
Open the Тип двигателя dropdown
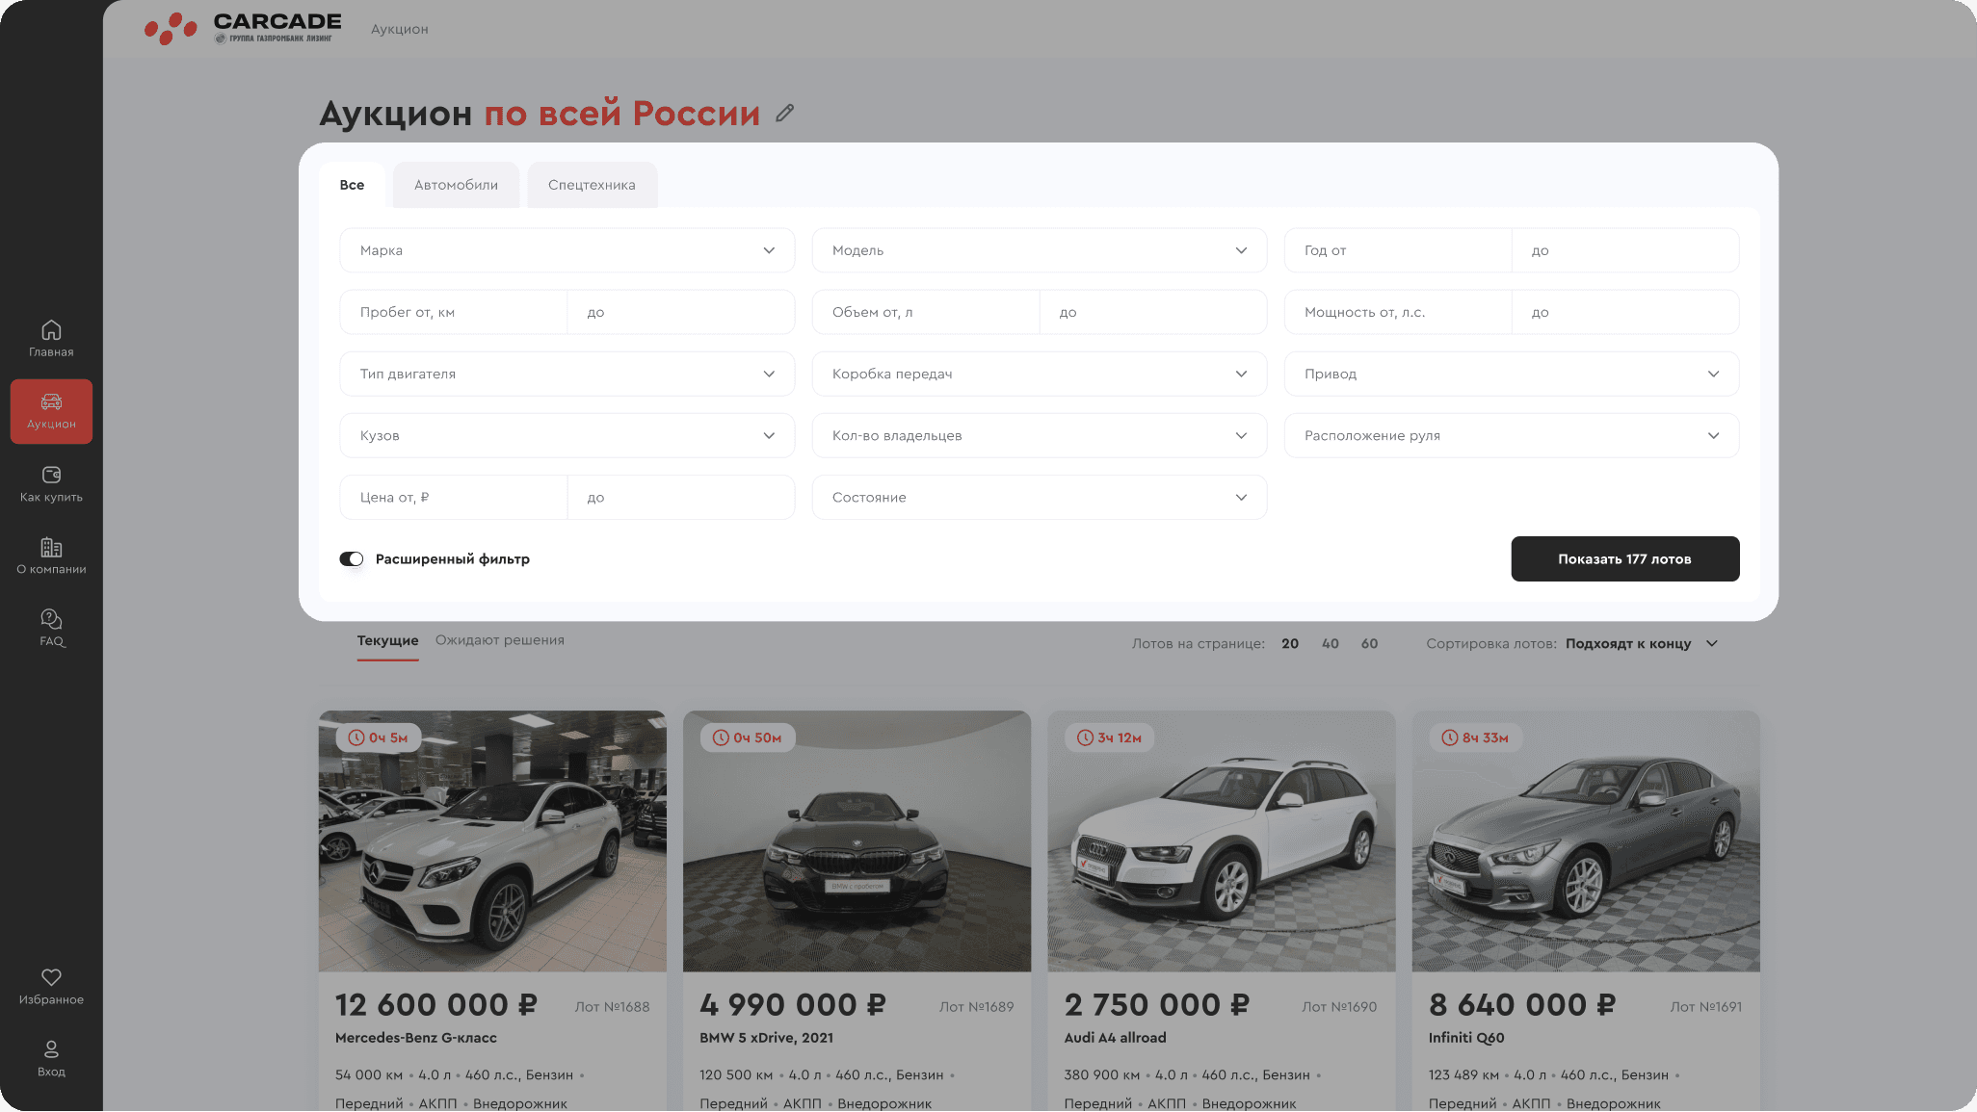coord(567,374)
